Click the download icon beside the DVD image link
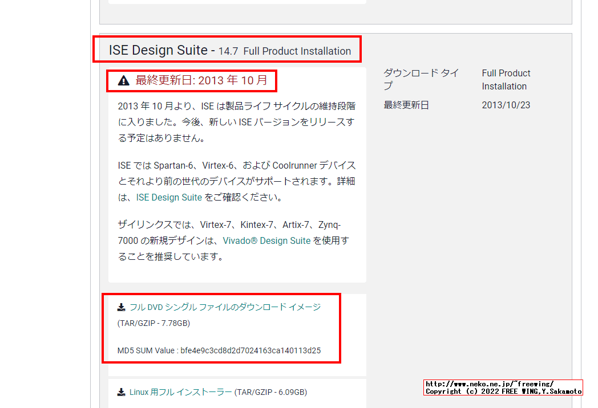598x408 pixels. pyautogui.click(x=122, y=307)
